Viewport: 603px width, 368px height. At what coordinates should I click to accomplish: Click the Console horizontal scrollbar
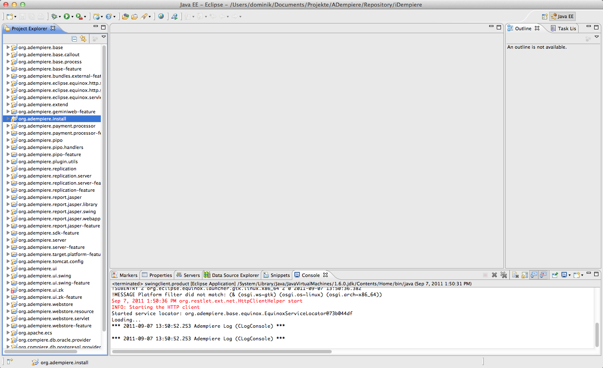coord(222,352)
